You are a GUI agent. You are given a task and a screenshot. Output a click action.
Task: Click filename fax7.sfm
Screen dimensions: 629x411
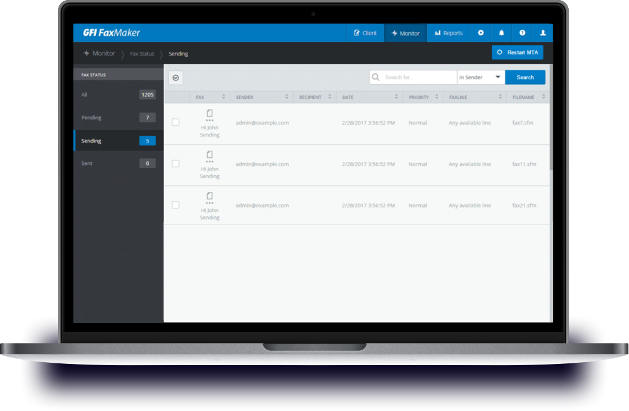pos(522,123)
